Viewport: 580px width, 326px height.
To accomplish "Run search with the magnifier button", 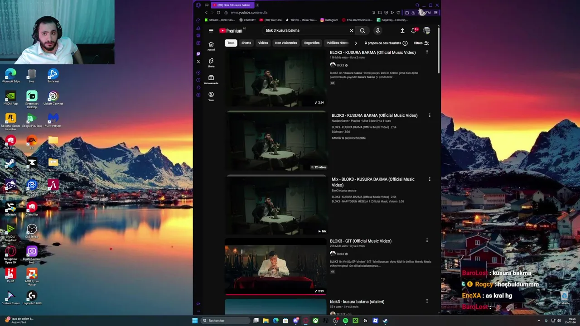I will (x=362, y=31).
